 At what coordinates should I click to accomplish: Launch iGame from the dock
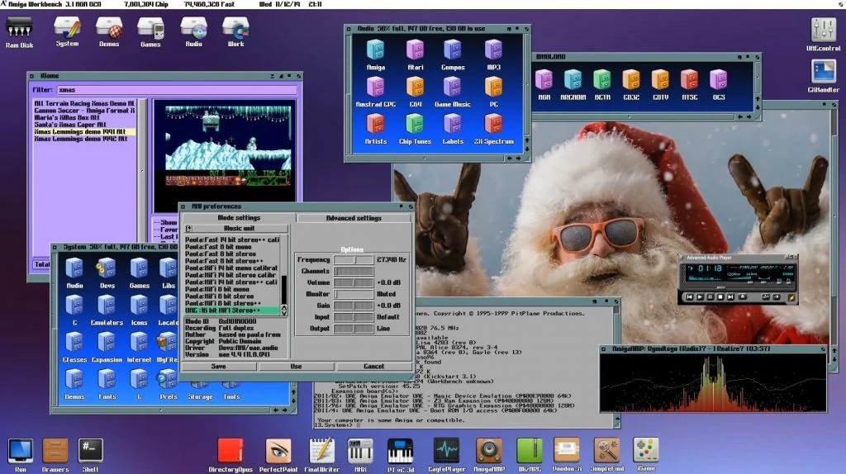[x=646, y=454]
